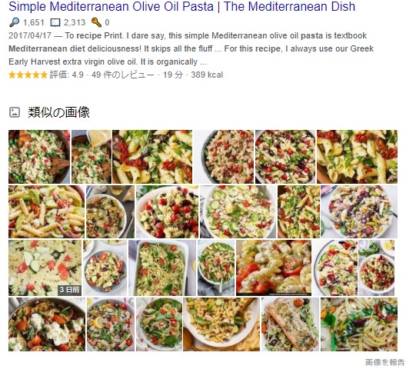Image resolution: width=416 pixels, height=369 pixels.
Task: Open the 類似の画像 heading
Action: click(58, 112)
